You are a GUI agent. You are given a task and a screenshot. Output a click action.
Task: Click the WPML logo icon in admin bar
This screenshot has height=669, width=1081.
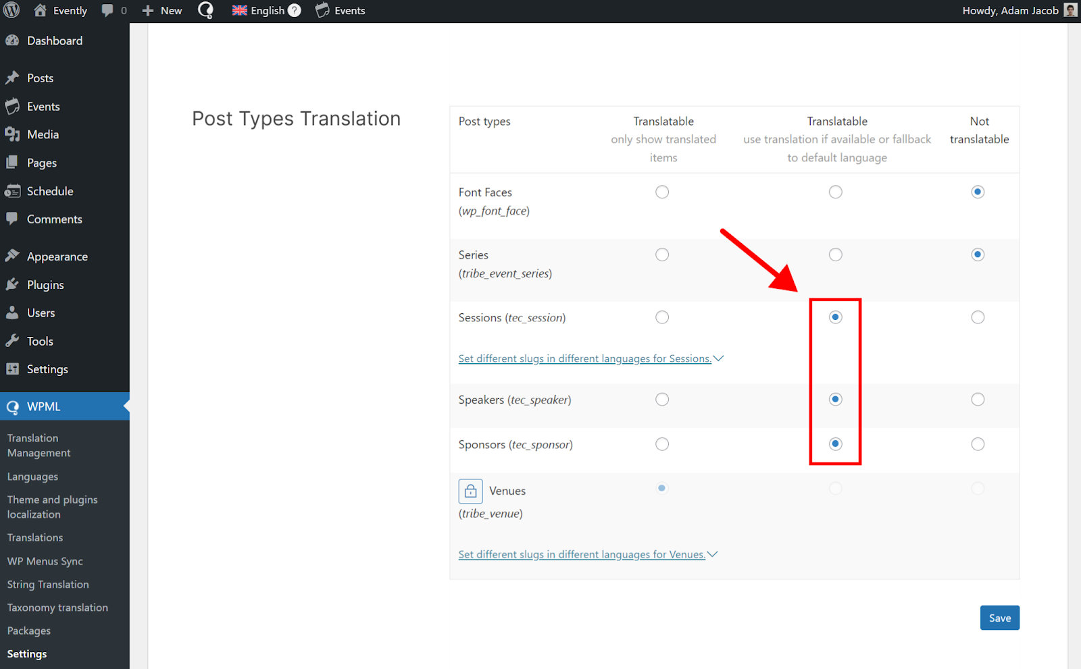click(205, 10)
